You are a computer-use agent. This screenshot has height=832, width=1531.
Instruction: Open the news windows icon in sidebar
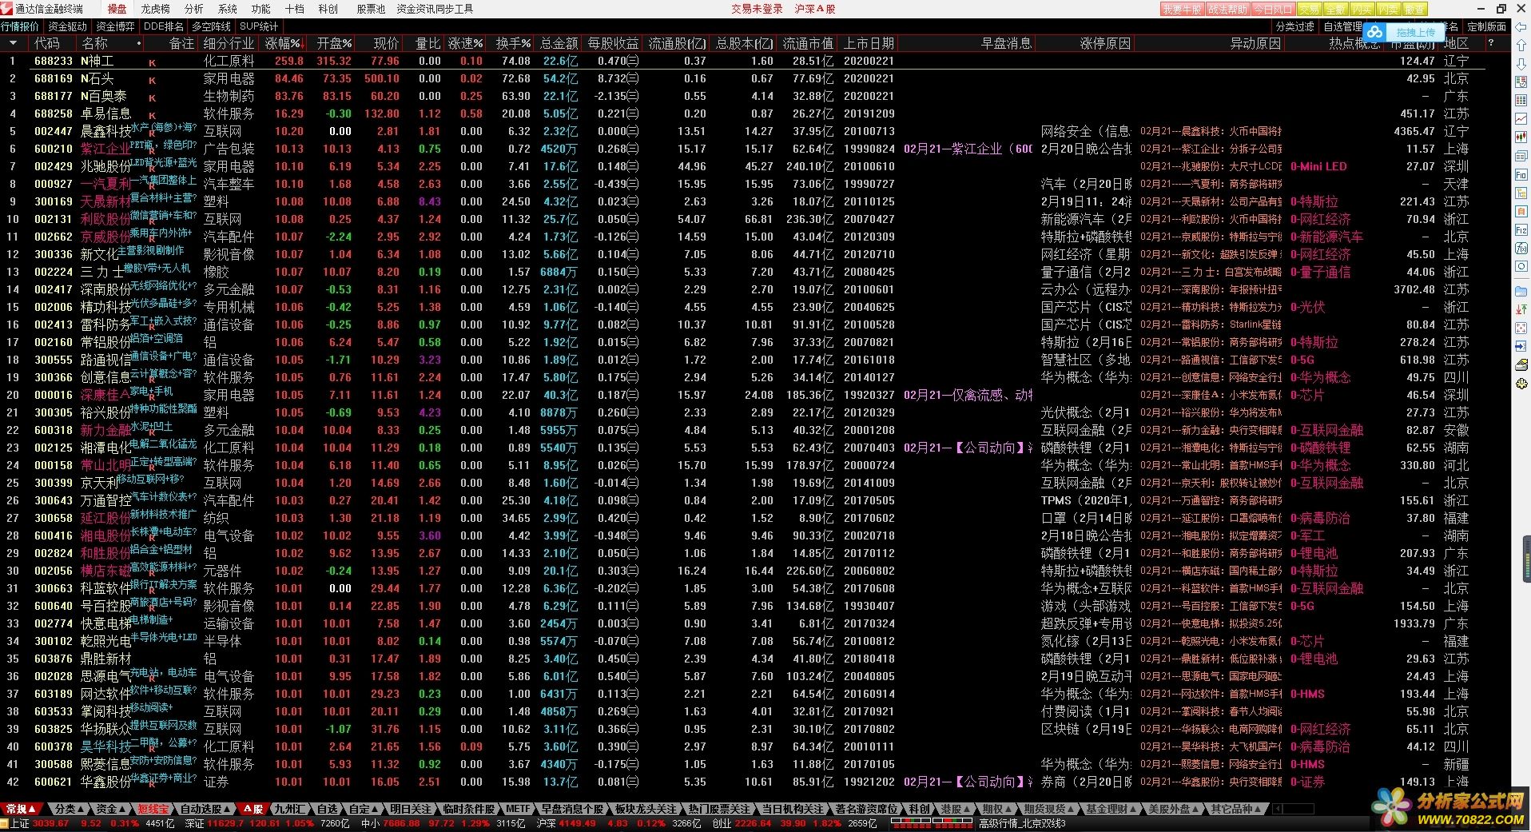[1521, 156]
